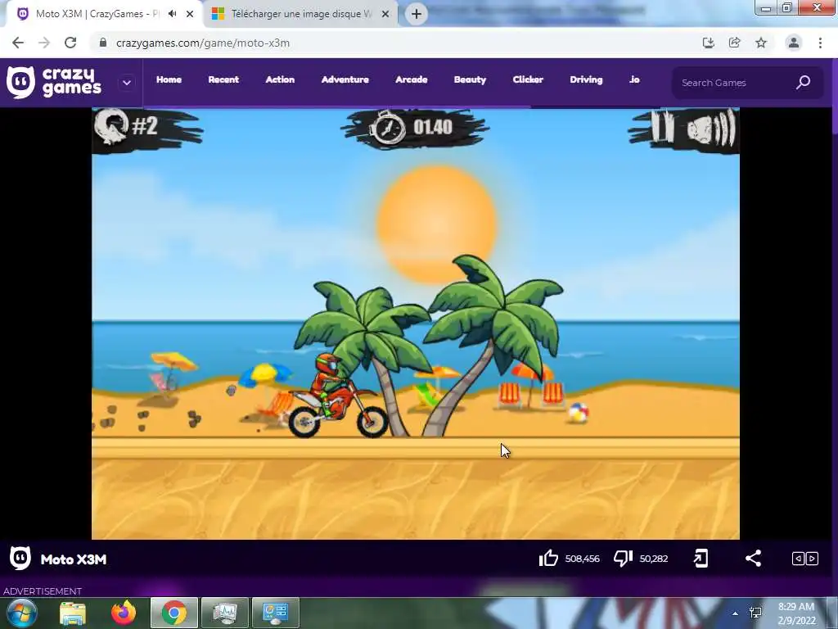The width and height of the screenshot is (838, 629).
Task: Open the resource monitor taskbar icon
Action: click(x=225, y=613)
